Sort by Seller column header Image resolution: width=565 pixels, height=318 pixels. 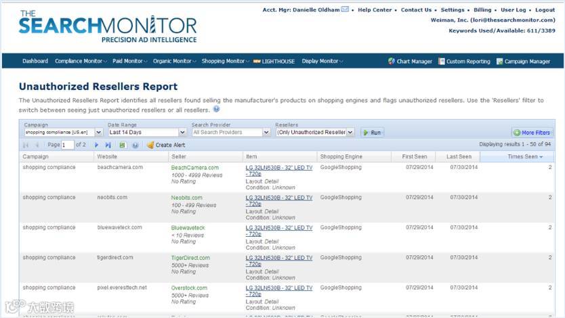pos(206,156)
